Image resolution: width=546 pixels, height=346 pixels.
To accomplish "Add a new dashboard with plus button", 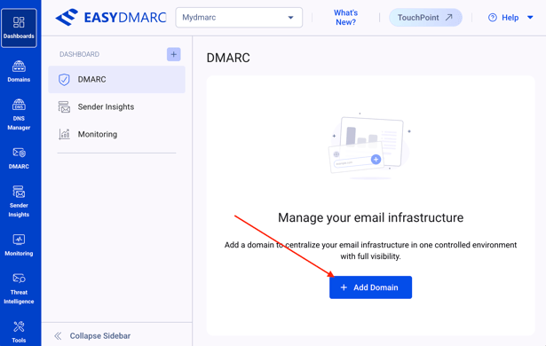I will pyautogui.click(x=173, y=54).
